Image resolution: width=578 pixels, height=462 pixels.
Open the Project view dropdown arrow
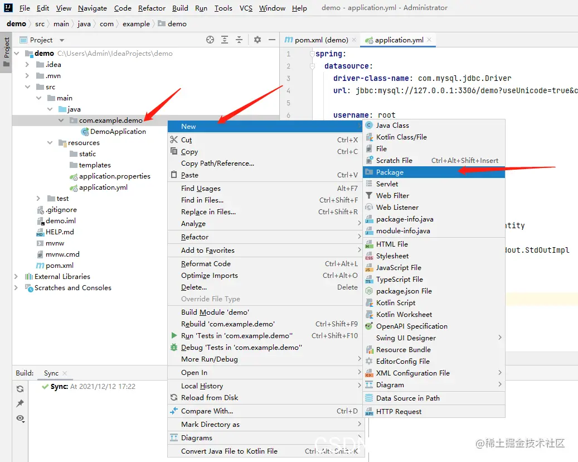(62, 40)
